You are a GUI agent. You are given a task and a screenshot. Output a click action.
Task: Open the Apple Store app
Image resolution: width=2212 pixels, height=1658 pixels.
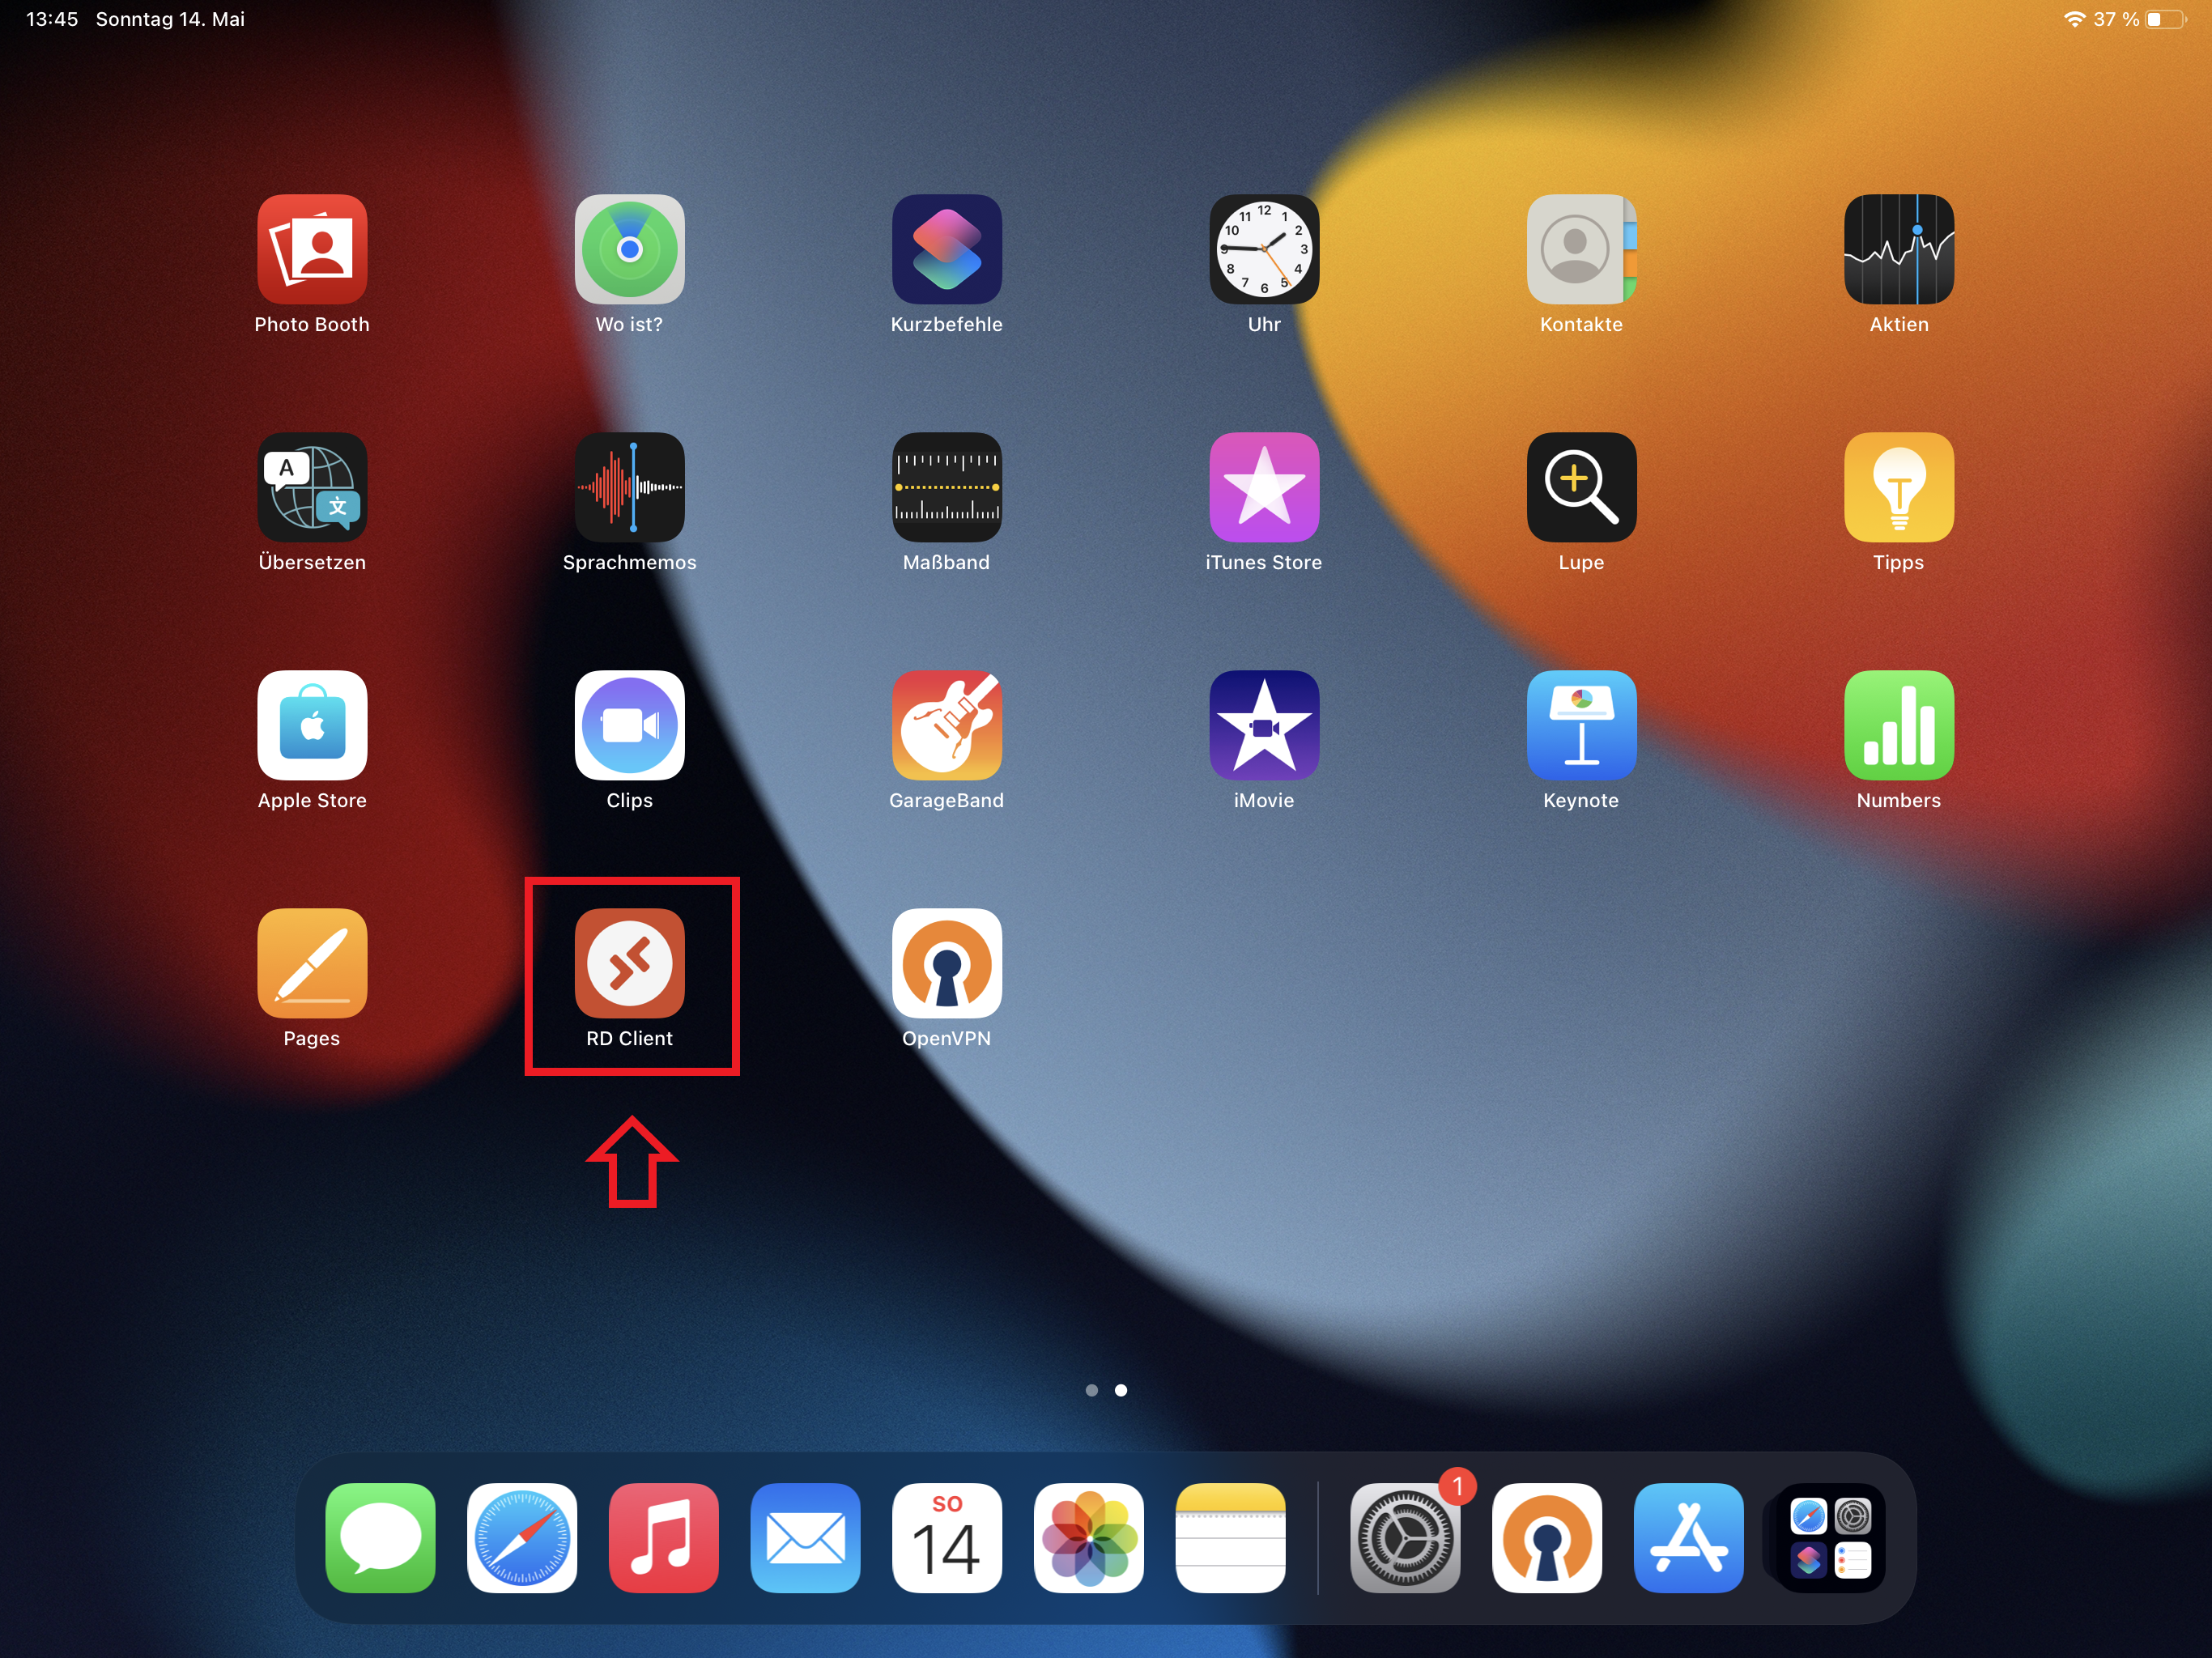click(312, 725)
